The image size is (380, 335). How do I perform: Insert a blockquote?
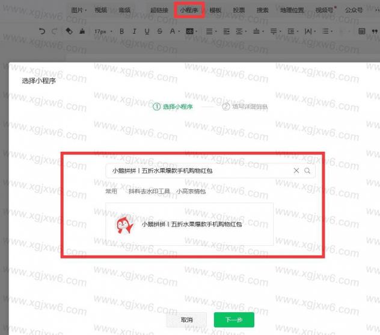[375, 31]
